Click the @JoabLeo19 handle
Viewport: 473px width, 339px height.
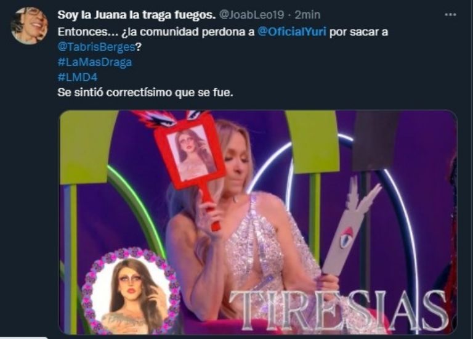[251, 15]
